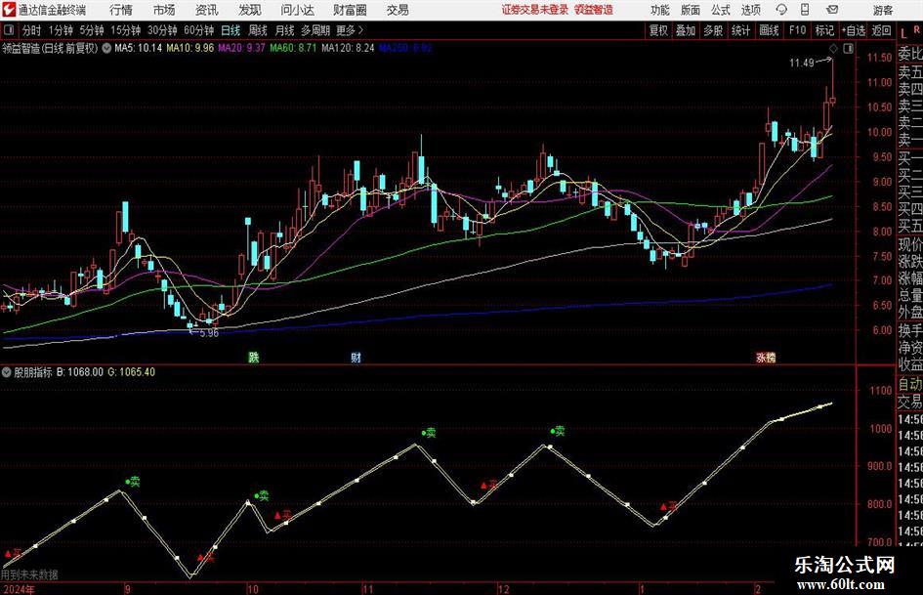Click the red 领益智造 stock name link
The height and width of the screenshot is (595, 923).
594,10
